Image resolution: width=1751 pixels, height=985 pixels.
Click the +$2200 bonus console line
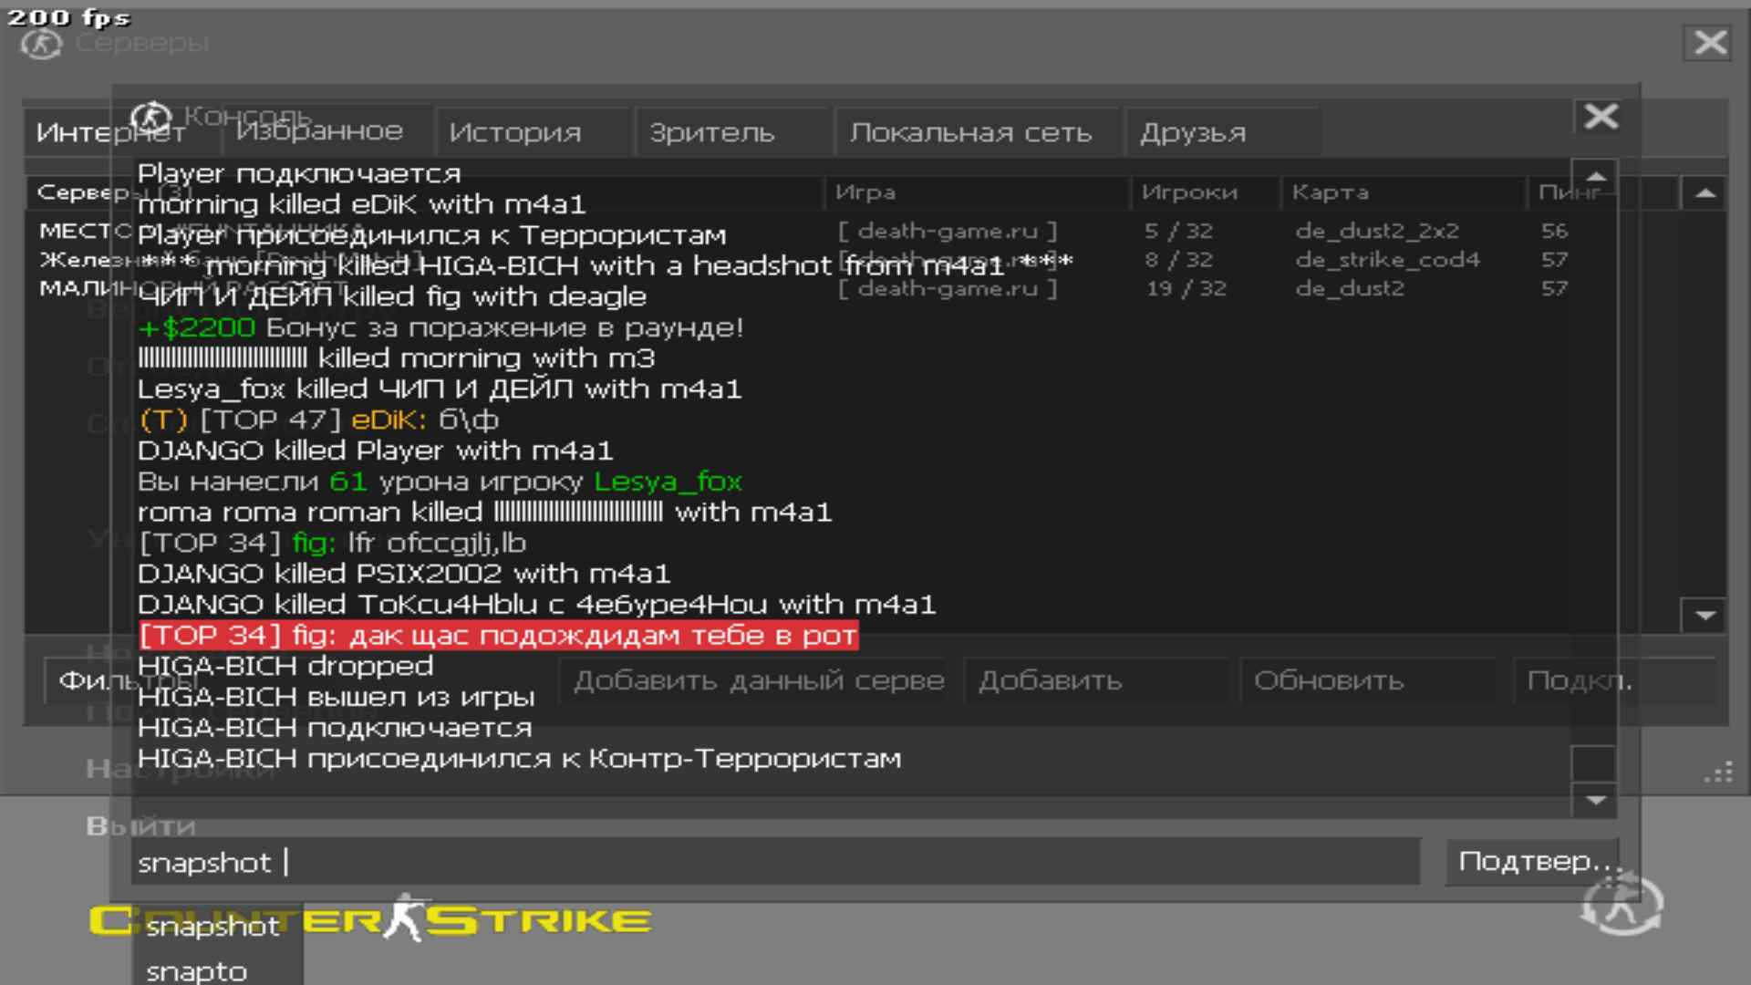(x=440, y=327)
